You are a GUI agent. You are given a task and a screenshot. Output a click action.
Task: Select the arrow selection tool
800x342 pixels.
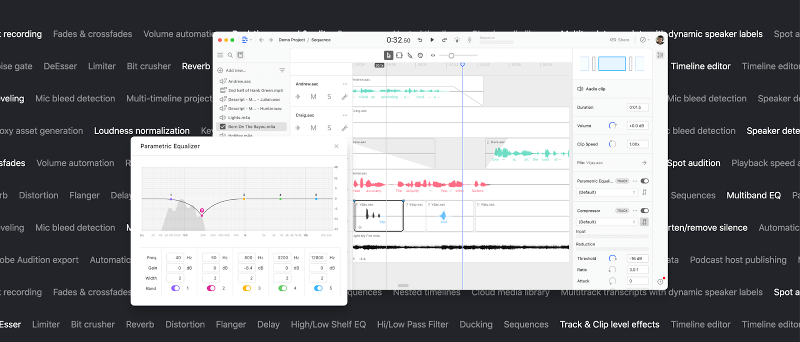pos(388,55)
